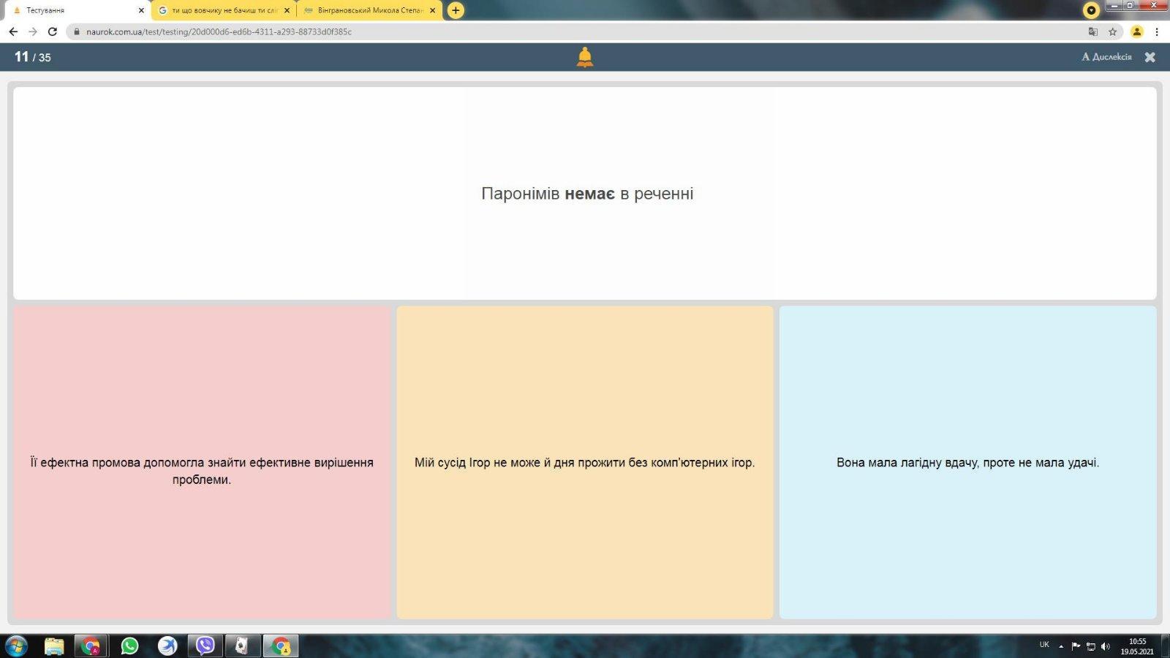The width and height of the screenshot is (1170, 658).
Task: Open File Explorer from the taskbar
Action: (x=54, y=646)
